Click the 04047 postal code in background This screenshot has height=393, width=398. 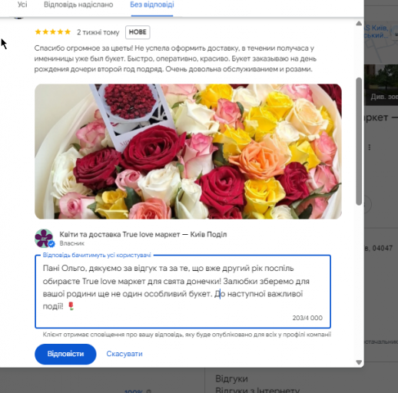(382, 248)
